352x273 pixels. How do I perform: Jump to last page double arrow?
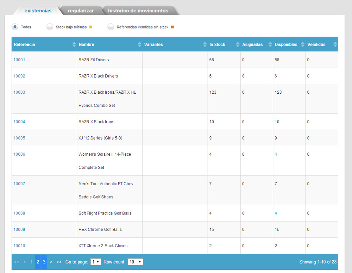59,262
